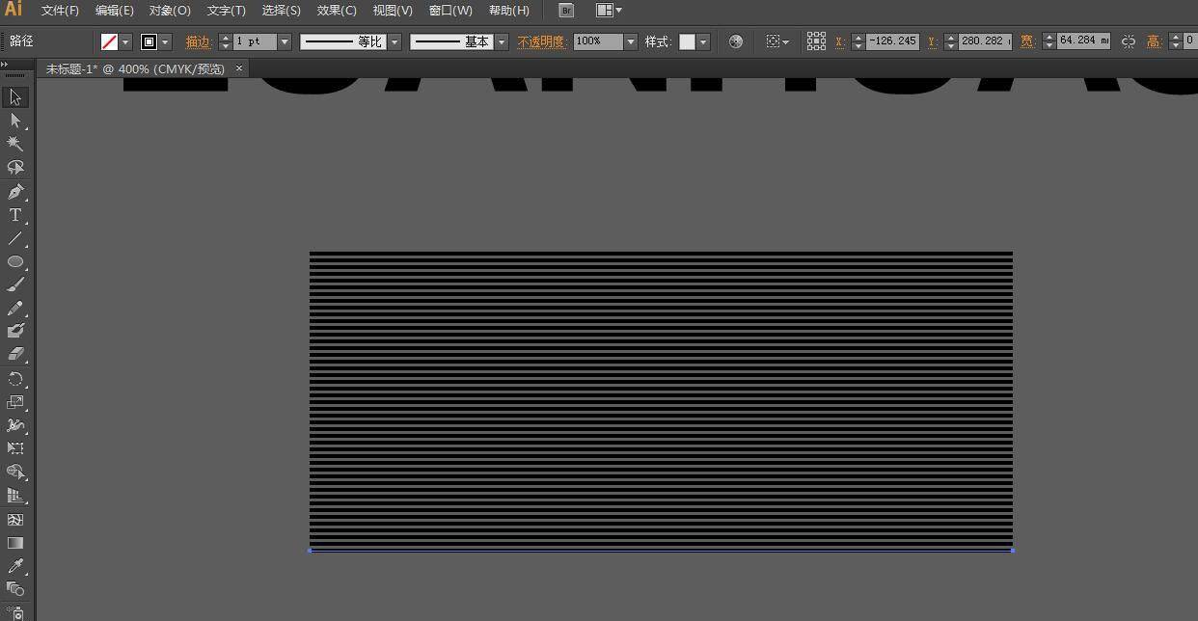The height and width of the screenshot is (621, 1198).
Task: Select the Eyedropper tool
Action: click(x=15, y=566)
